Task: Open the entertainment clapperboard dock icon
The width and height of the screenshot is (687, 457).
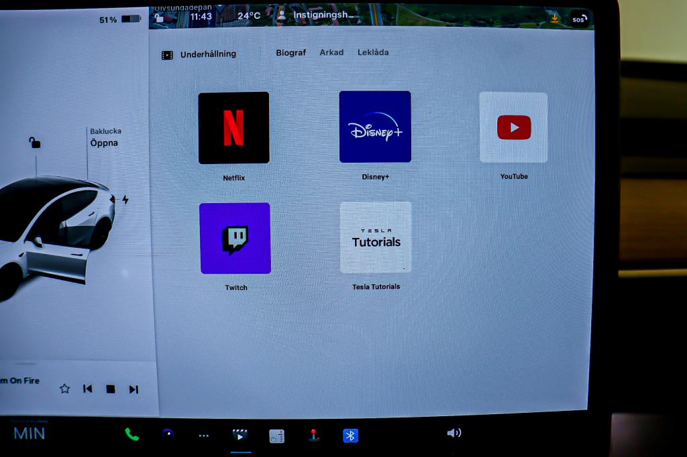Action: coord(240,435)
